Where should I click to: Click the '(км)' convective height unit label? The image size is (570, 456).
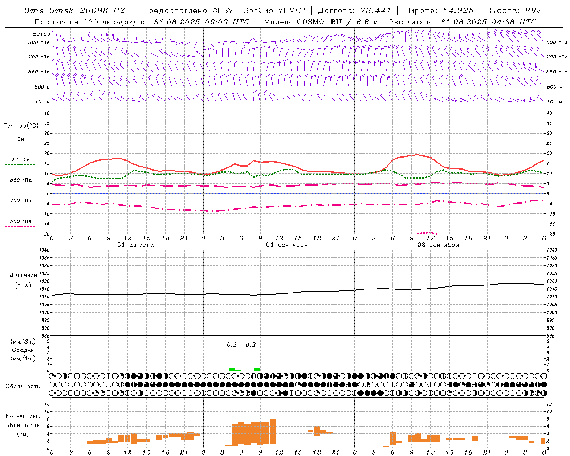click(23, 434)
